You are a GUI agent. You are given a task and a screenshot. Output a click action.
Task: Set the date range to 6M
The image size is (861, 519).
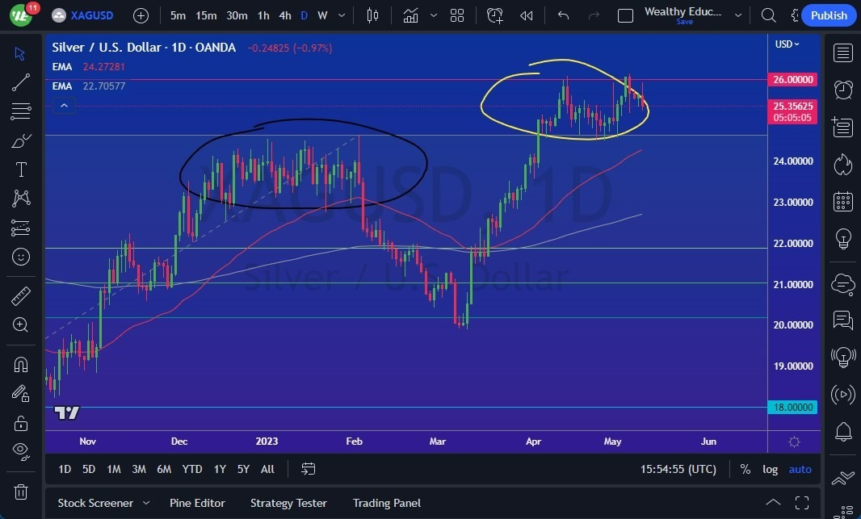point(164,469)
